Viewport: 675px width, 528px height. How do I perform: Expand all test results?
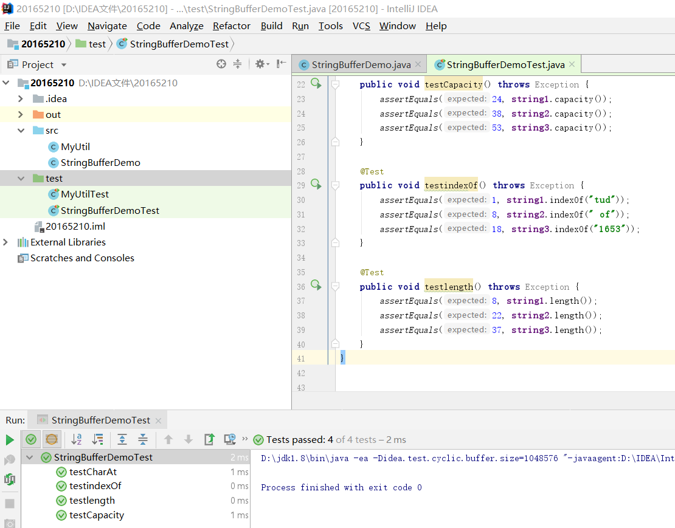pyautogui.click(x=122, y=439)
